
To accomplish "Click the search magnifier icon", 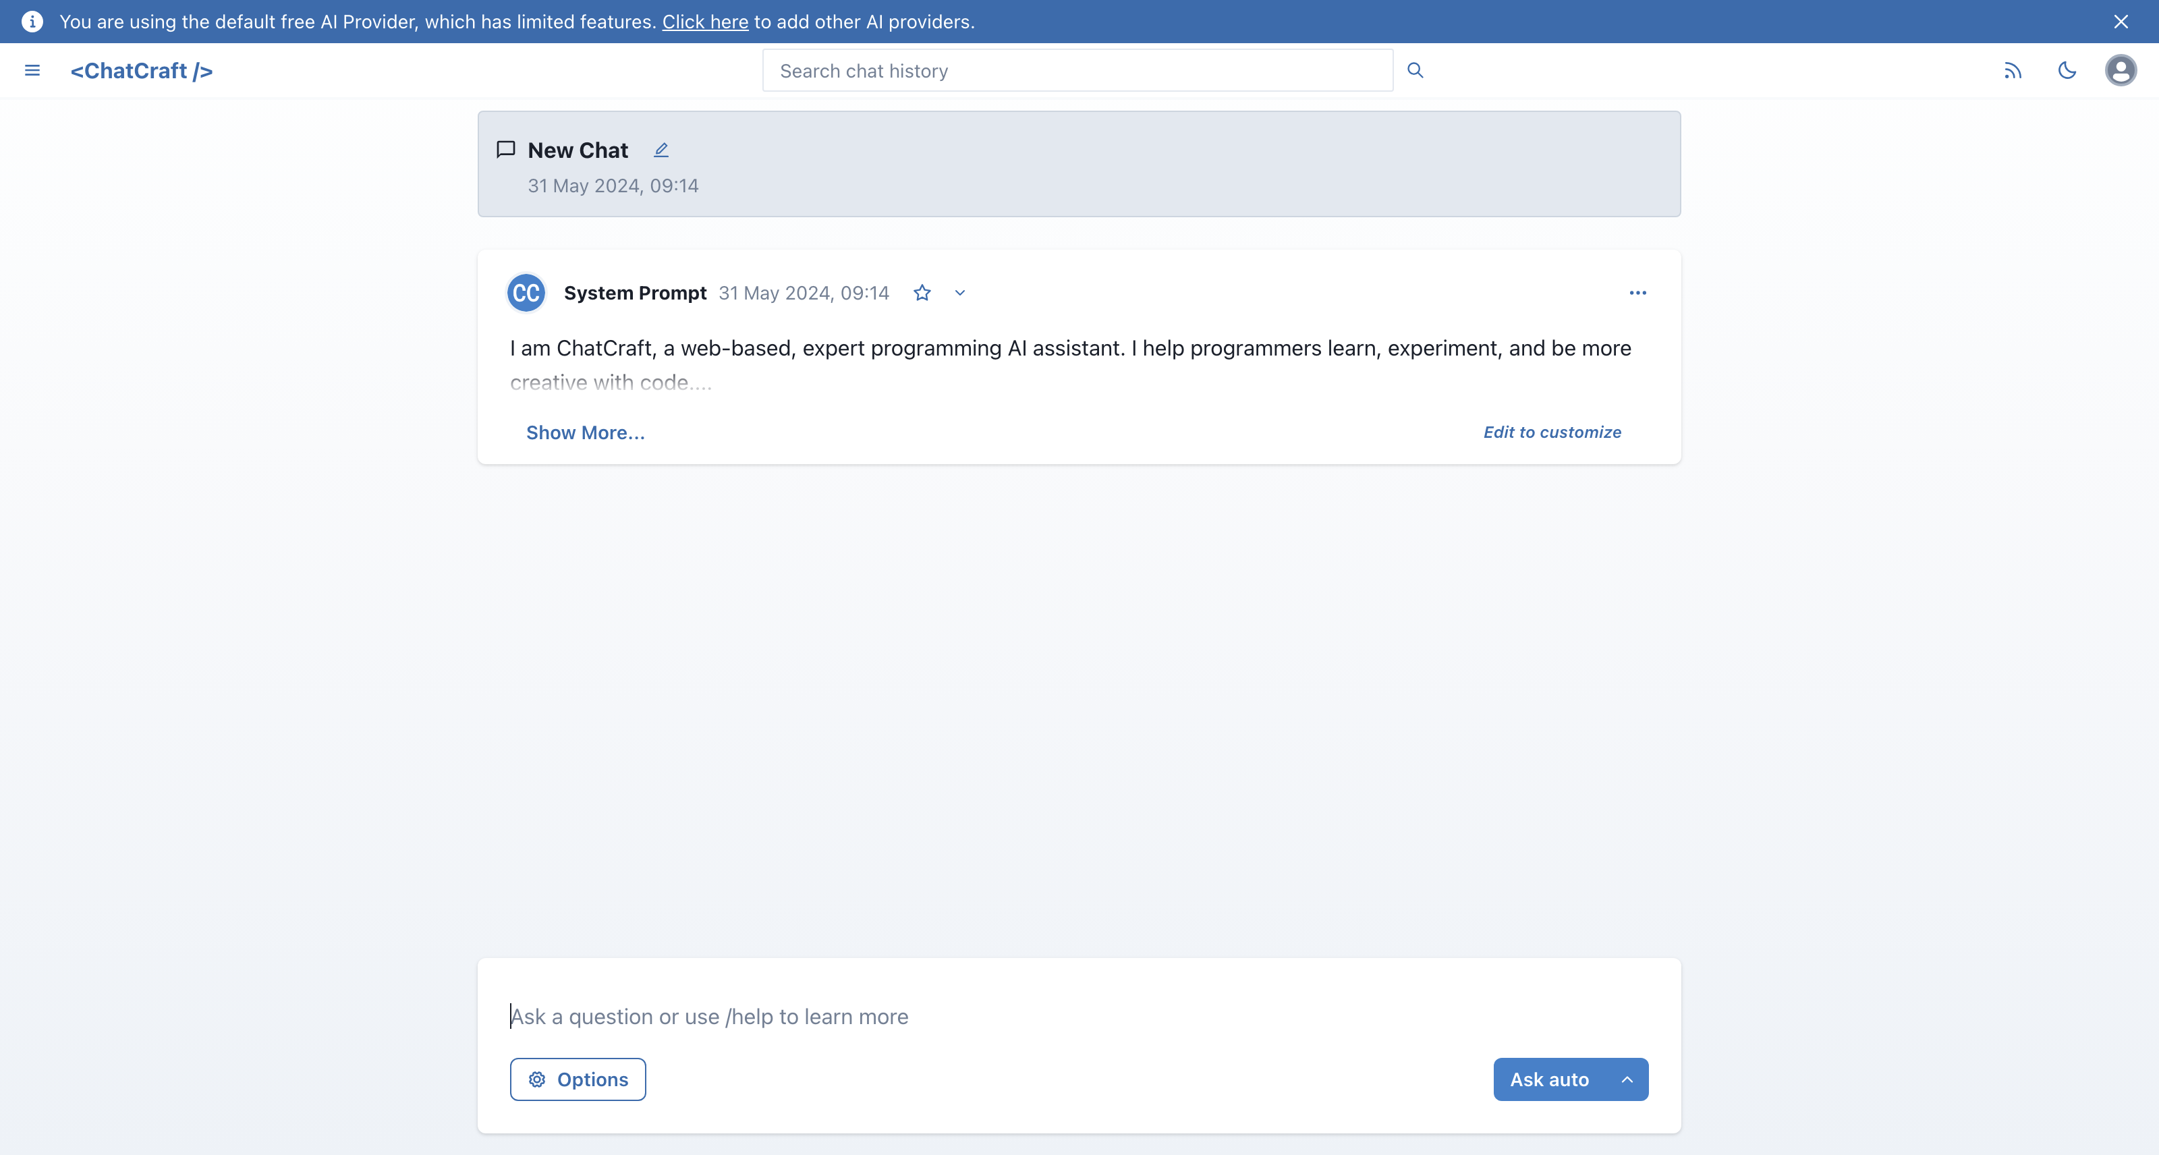I will tap(1415, 70).
